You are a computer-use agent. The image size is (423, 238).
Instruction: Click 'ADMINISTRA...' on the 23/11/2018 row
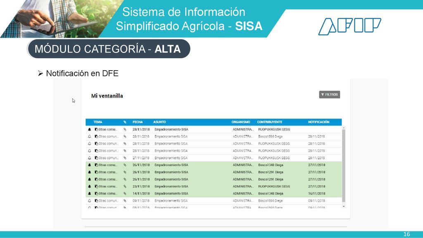pyautogui.click(x=243, y=186)
